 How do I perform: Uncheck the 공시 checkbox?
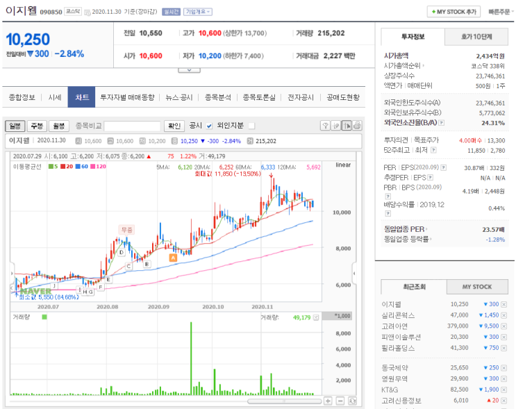(209, 126)
